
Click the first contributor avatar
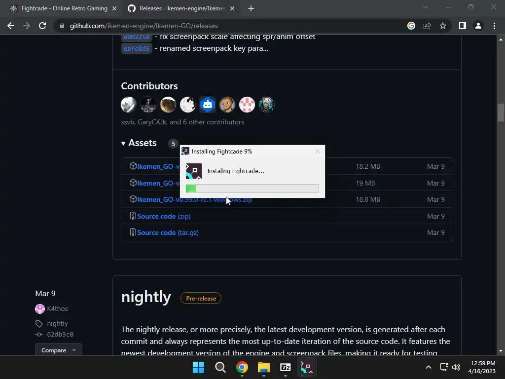point(129,105)
